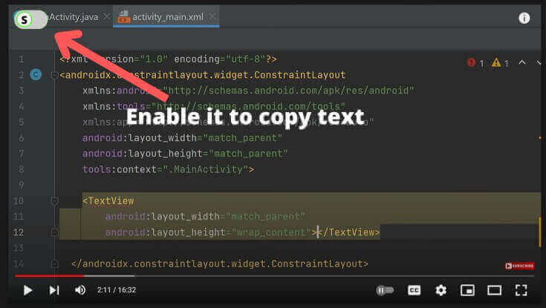Click the tools:context=".MainActivity" line

(168, 169)
